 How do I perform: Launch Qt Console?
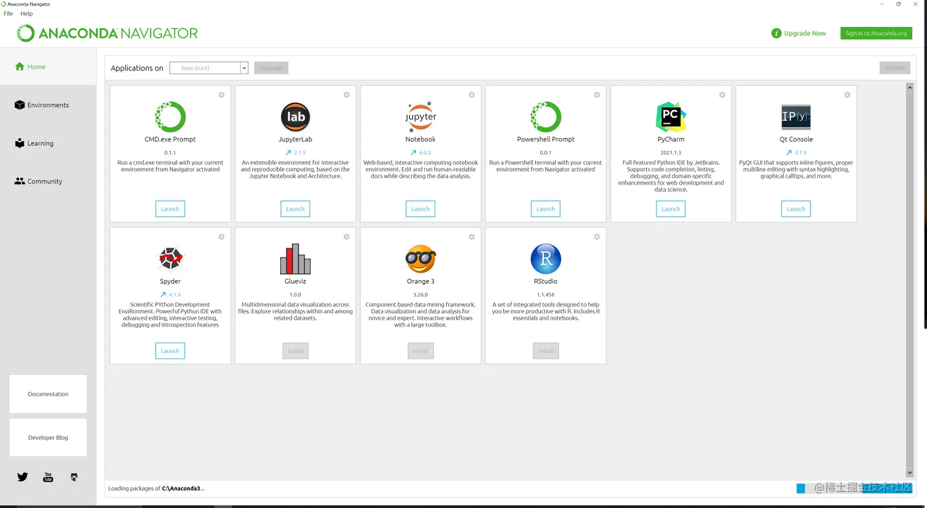coord(796,209)
